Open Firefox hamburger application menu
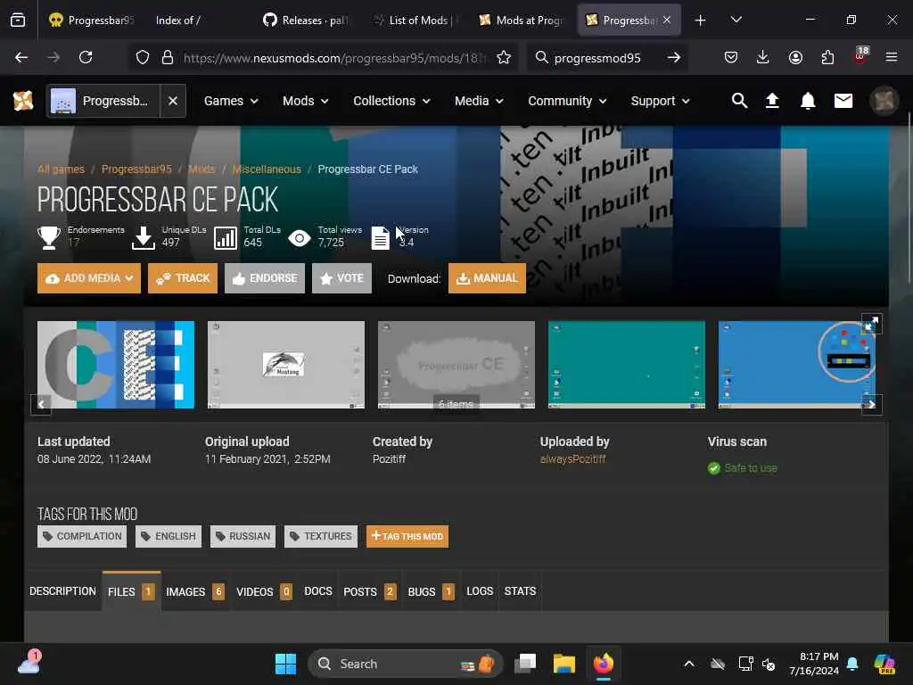The width and height of the screenshot is (913, 685). pyautogui.click(x=891, y=57)
